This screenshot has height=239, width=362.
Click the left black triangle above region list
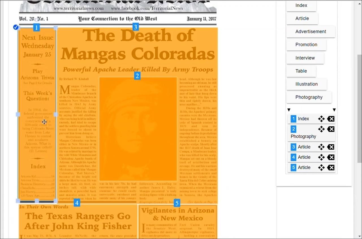click(289, 110)
